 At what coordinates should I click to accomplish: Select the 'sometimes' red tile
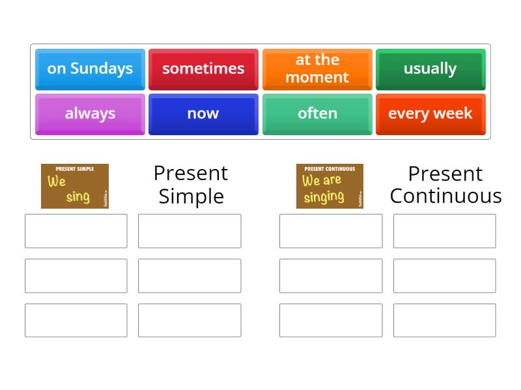pyautogui.click(x=203, y=69)
